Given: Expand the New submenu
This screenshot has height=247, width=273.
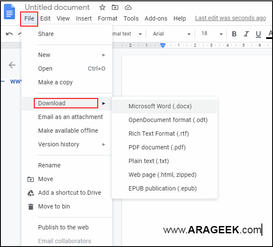Looking at the screenshot, I should coord(67,55).
